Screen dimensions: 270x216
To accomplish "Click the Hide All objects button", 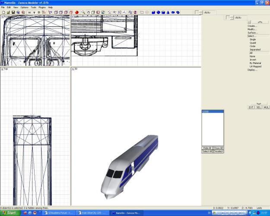I will click(x=207, y=148).
